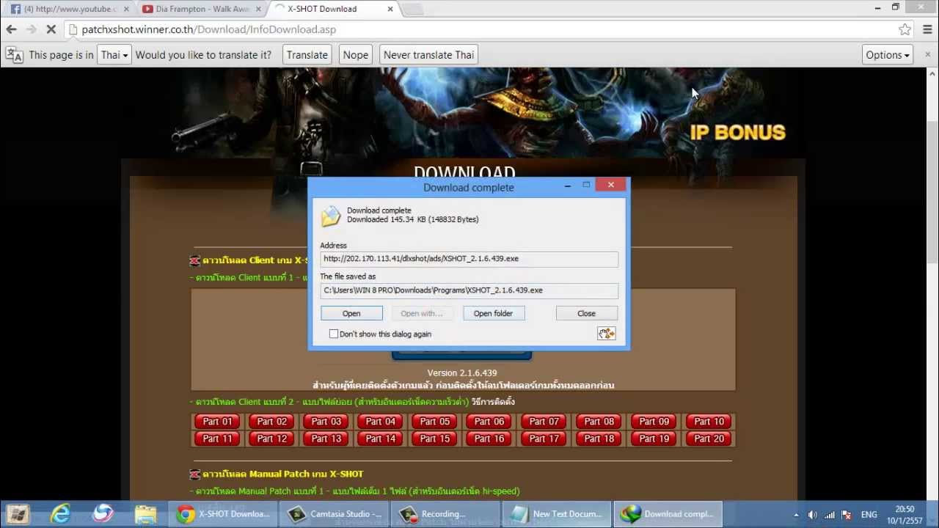This screenshot has height=528, width=939.
Task: Click the Start button on taskbar
Action: pyautogui.click(x=18, y=514)
